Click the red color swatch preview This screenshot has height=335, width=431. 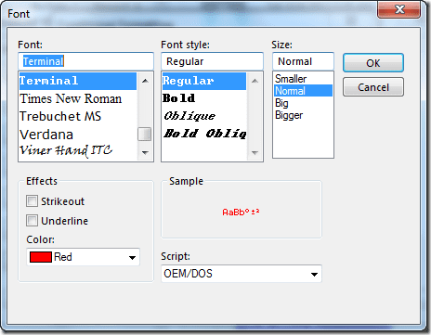point(41,257)
